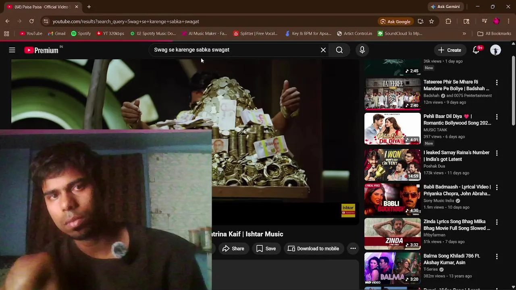Play the Tateeree thumbnail video
This screenshot has width=516, height=290.
(x=393, y=94)
